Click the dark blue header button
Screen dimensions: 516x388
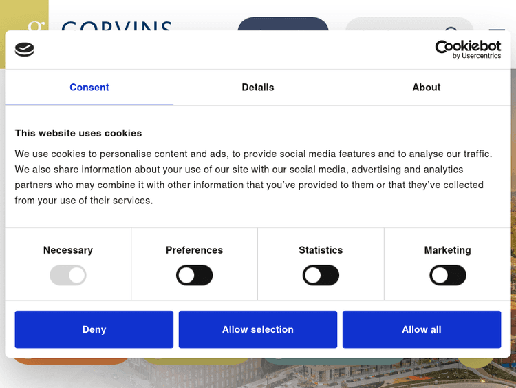click(x=283, y=24)
